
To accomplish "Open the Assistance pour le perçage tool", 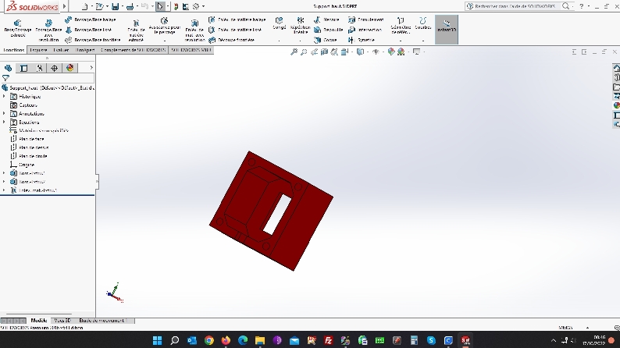I will point(164,28).
